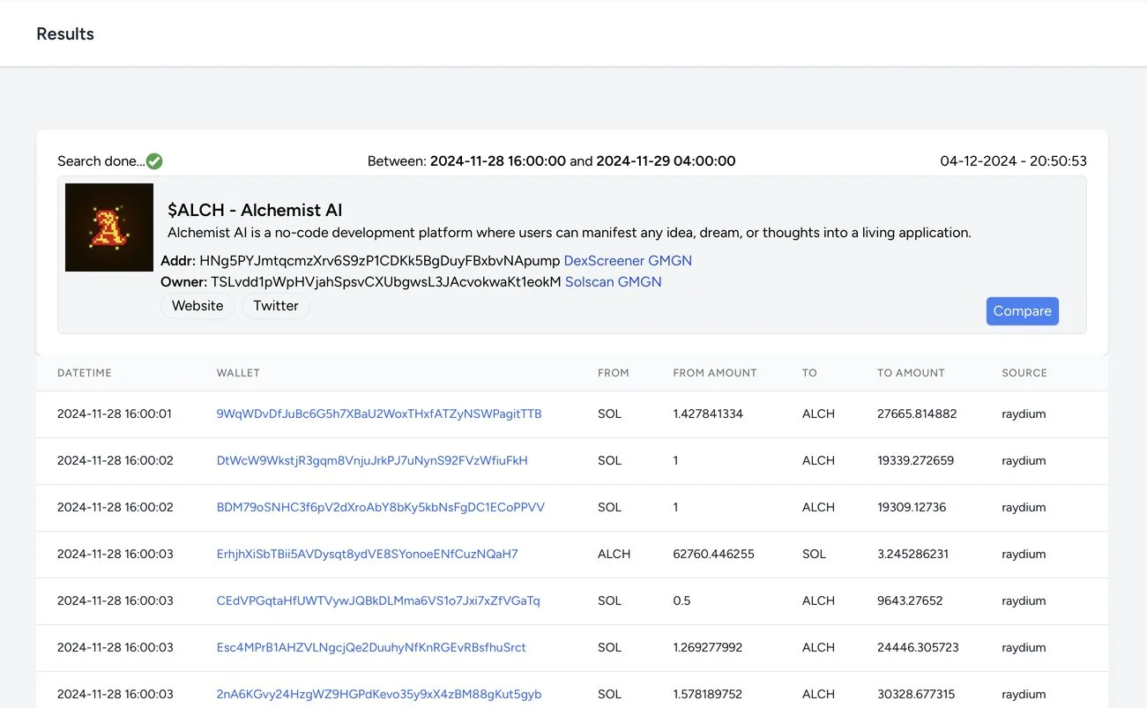The image size is (1147, 708).
Task: Click the Website button
Action: [x=197, y=306]
